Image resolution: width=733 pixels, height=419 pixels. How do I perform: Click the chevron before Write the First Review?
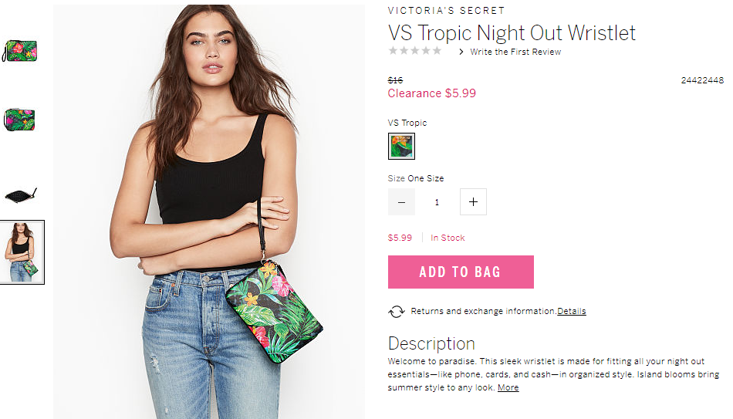coord(461,52)
